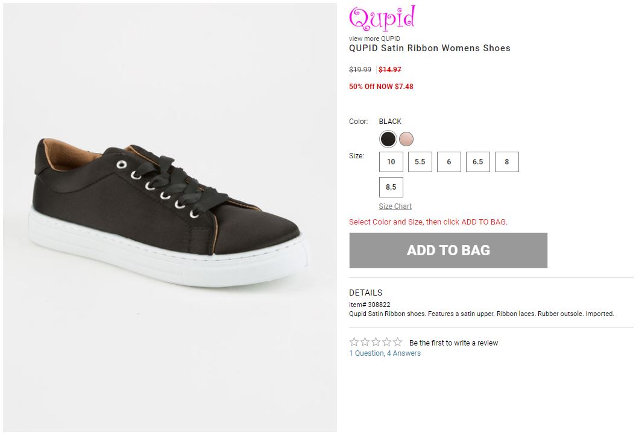639x434 pixels.
Task: Select size 6.5 option
Action: click(478, 162)
